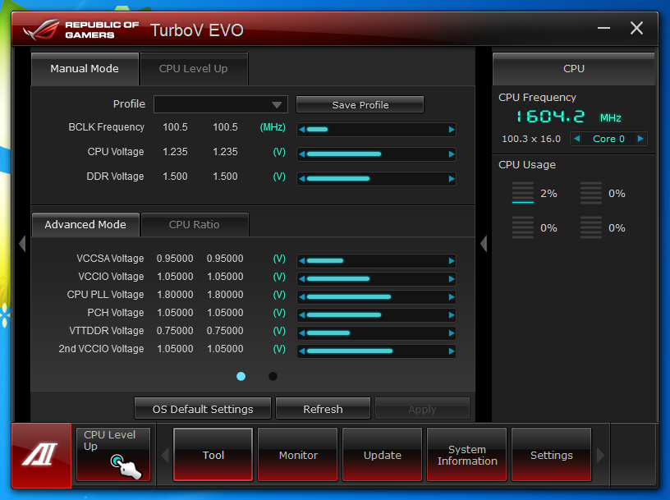Select the Advanced Mode tab
The image size is (670, 500).
click(x=85, y=224)
